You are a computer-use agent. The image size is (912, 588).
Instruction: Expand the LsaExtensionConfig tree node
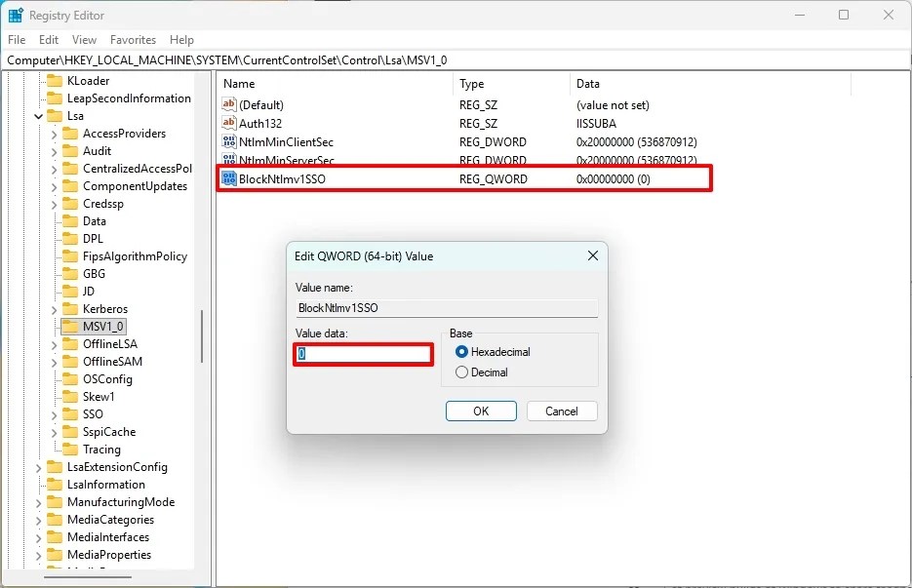(x=38, y=468)
